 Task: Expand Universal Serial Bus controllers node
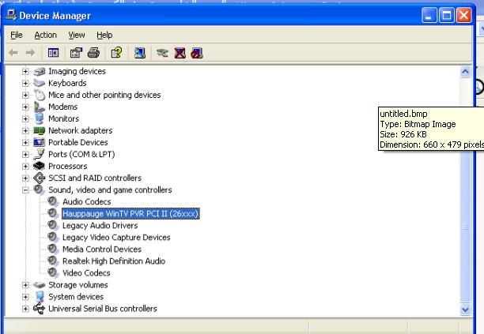25,309
